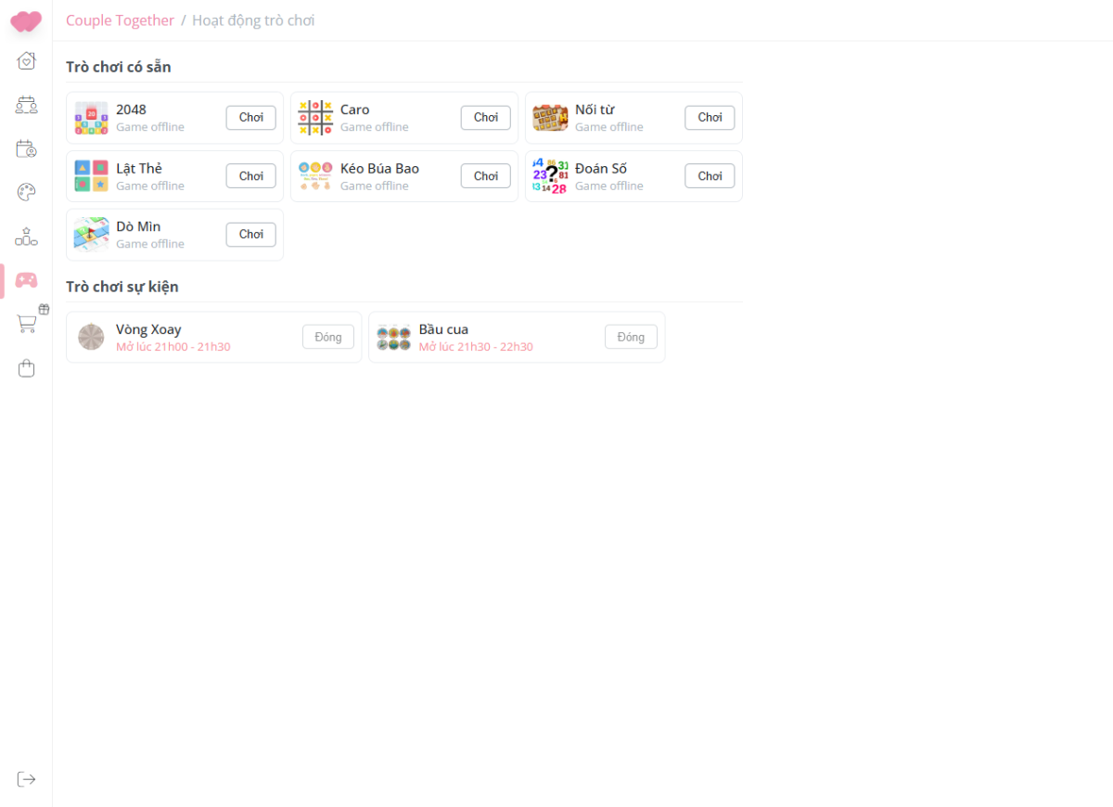Click the game controller sidebar icon

26,280
